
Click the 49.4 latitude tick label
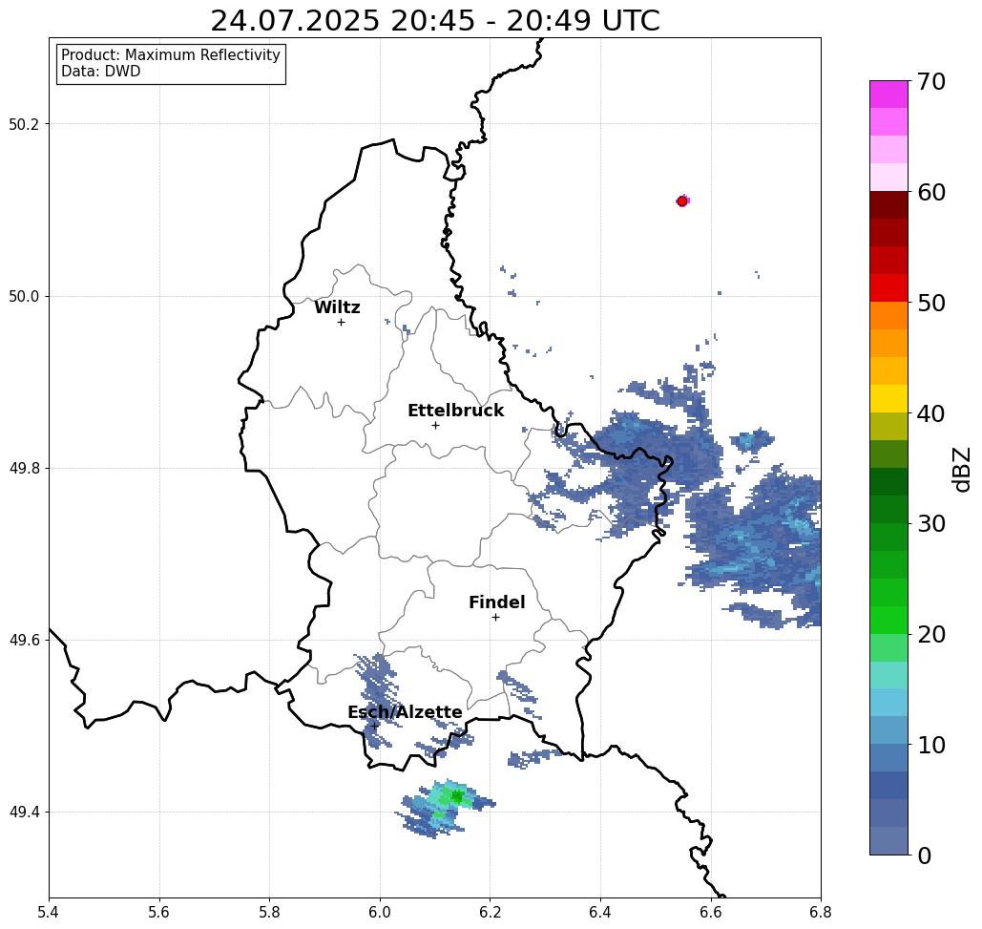[24, 813]
